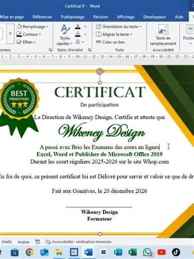
Task: Click the text effects icon
Action: 78,42
